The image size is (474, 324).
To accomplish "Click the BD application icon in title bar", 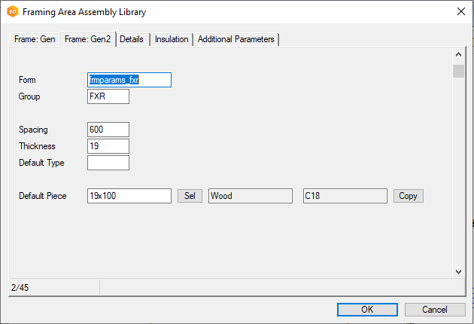I will (12, 12).
